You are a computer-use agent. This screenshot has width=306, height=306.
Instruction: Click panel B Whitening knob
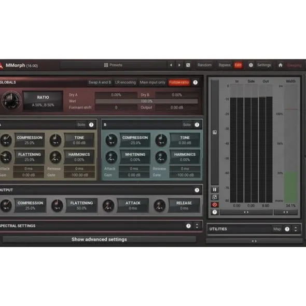click(x=112, y=157)
